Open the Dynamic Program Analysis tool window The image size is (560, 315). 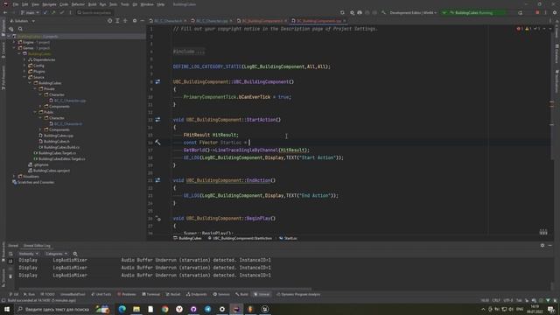click(298, 294)
